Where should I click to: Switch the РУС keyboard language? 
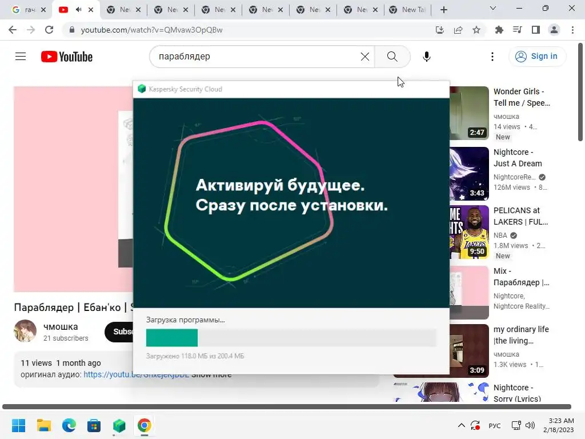(495, 425)
